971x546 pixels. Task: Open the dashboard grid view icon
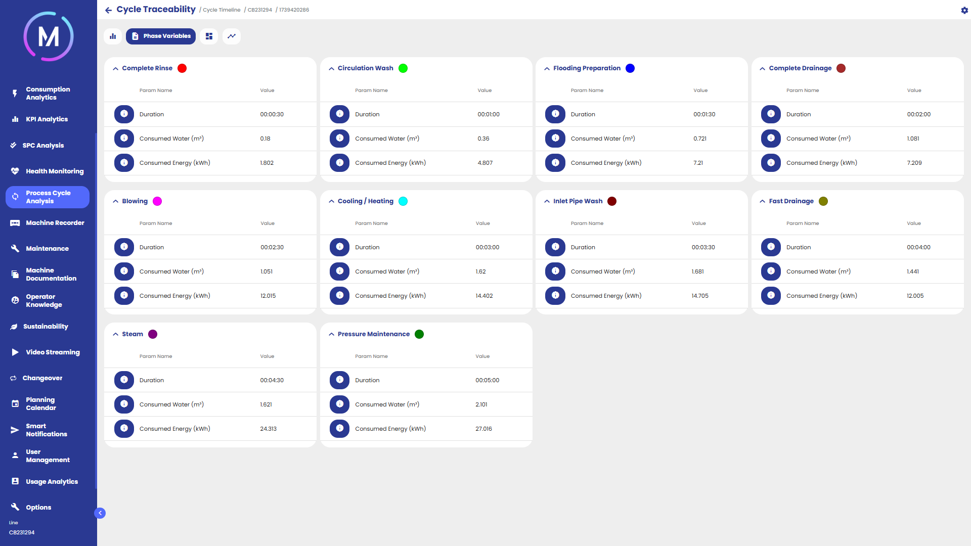click(209, 36)
